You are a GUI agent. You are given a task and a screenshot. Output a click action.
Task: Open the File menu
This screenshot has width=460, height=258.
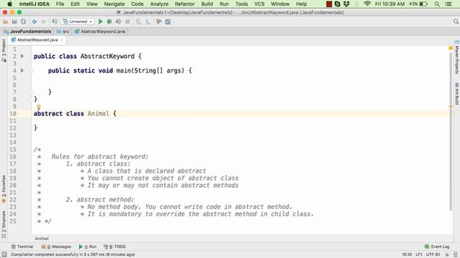tap(60, 4)
